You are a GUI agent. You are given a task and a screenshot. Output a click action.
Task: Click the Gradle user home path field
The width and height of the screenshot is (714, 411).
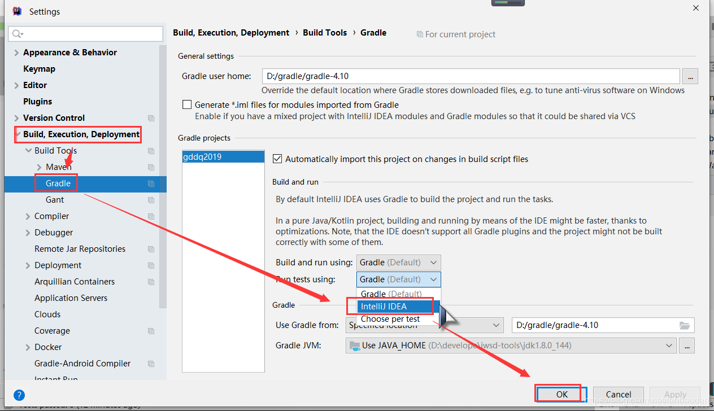coord(471,76)
